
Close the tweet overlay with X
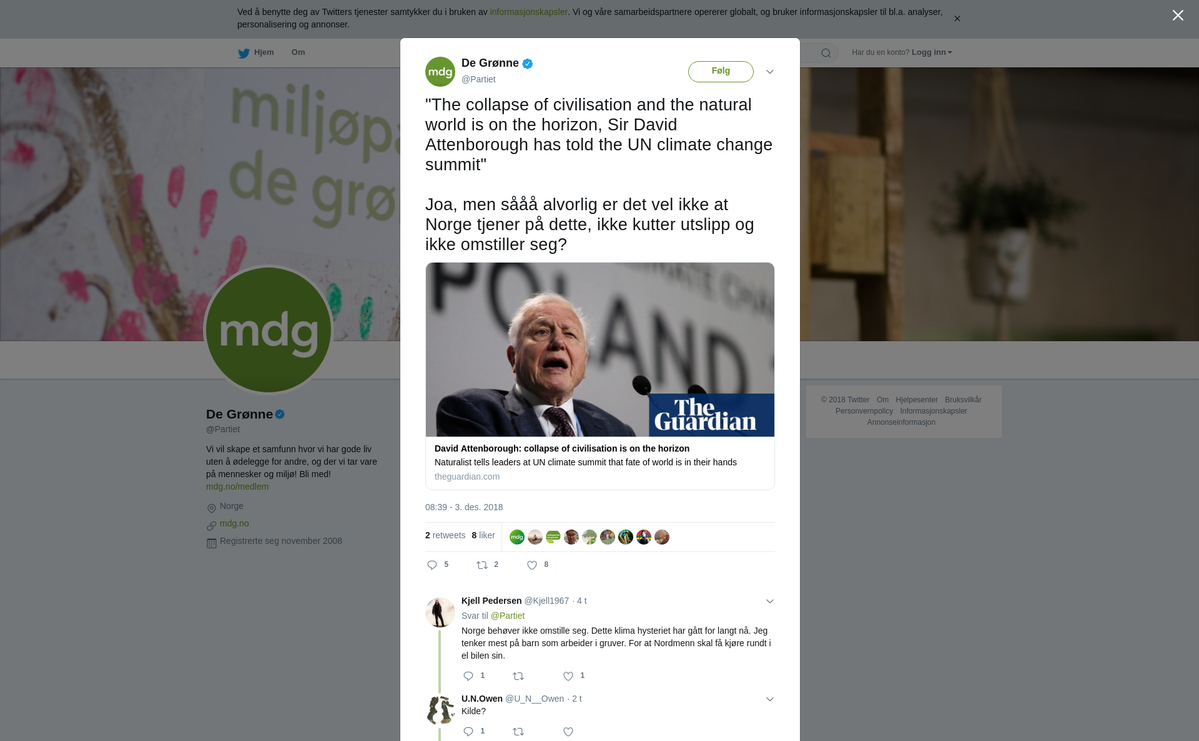point(1178,16)
